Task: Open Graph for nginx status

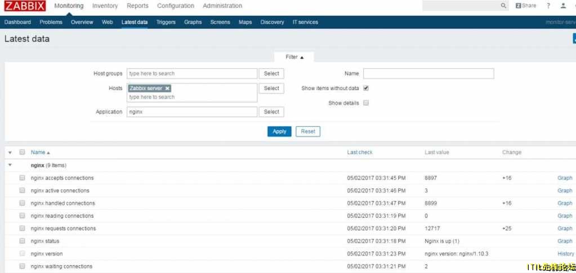Action: coord(565,241)
